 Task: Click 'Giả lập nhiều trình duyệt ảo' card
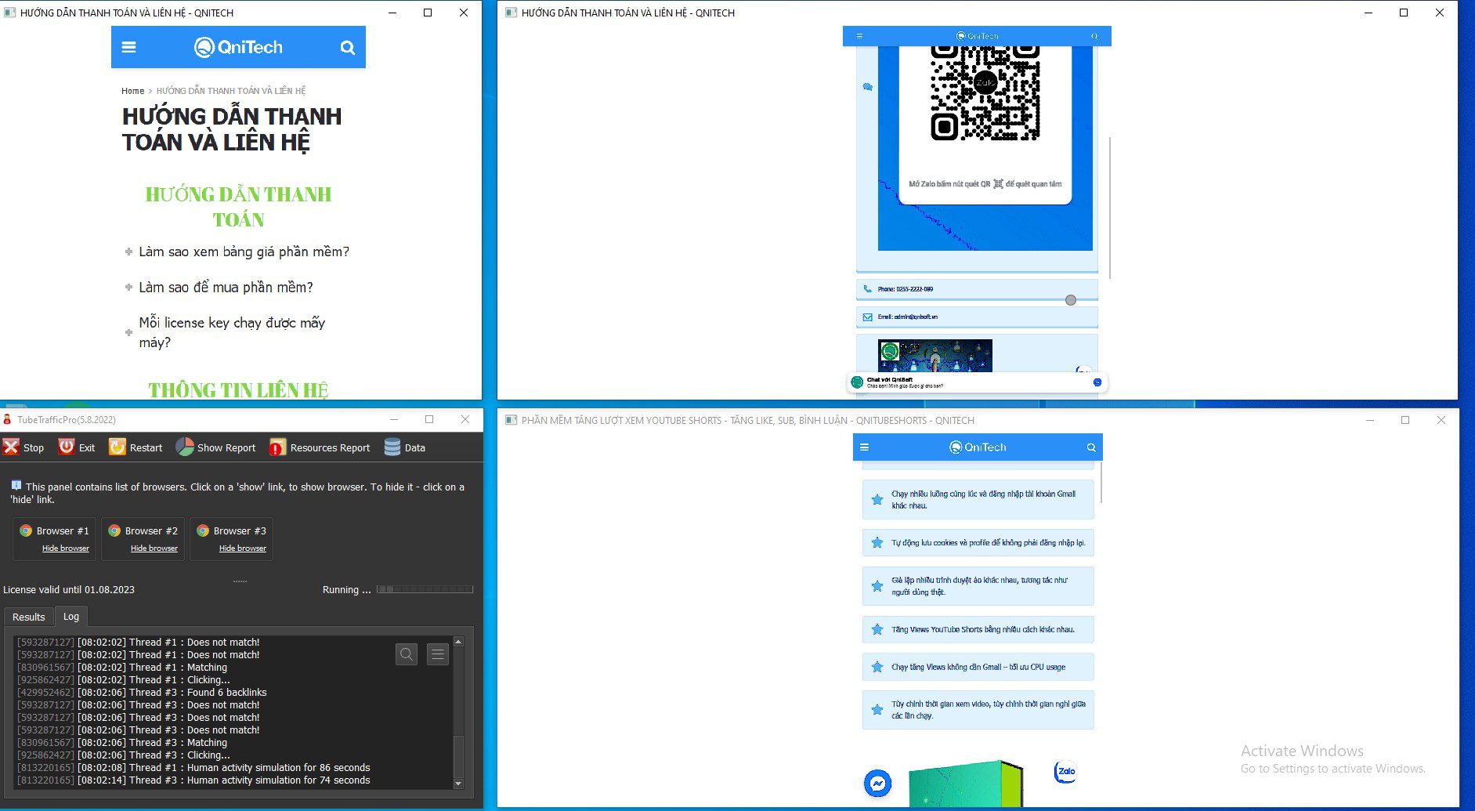click(x=978, y=586)
